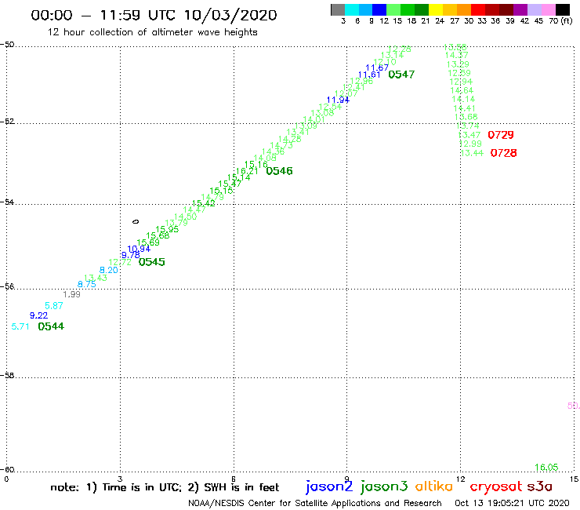Screen dimensions: 580x510
Task: Click the 12.72 wave height value
Action: [x=120, y=262]
